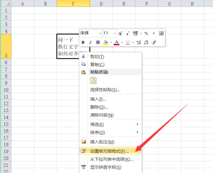Select the Format Painter brush
Screen dimensions: 213x173
tap(154, 42)
